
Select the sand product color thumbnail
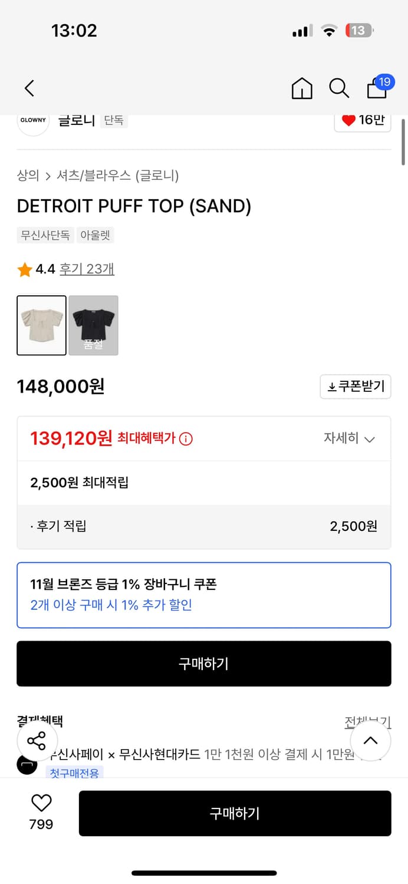(x=41, y=325)
